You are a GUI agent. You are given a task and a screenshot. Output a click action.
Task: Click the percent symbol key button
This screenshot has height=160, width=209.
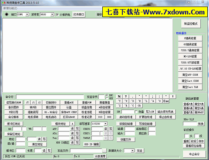(119, 97)
